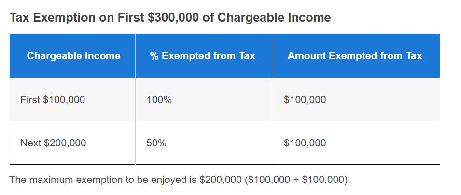Click the Next $200,000 cell
The width and height of the screenshot is (461, 195).
pos(53,143)
